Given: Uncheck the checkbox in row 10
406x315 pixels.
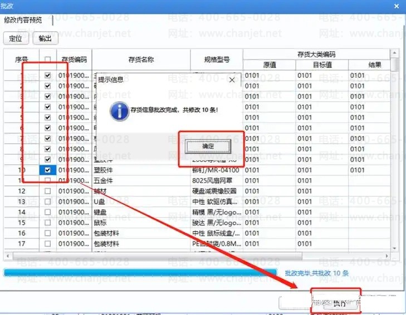Looking at the screenshot, I should [x=48, y=170].
